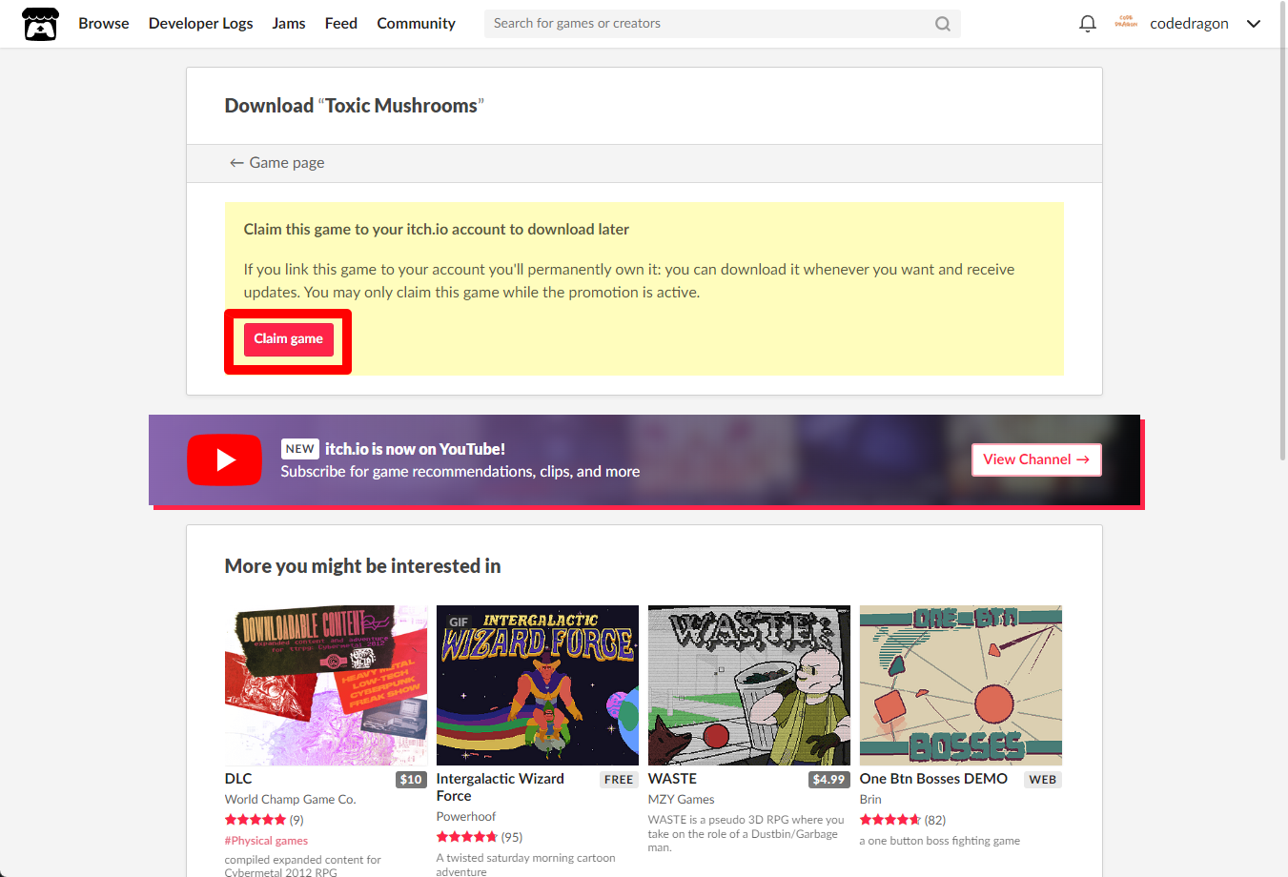Open the Jams page
The height and width of the screenshot is (877, 1288).
289,23
